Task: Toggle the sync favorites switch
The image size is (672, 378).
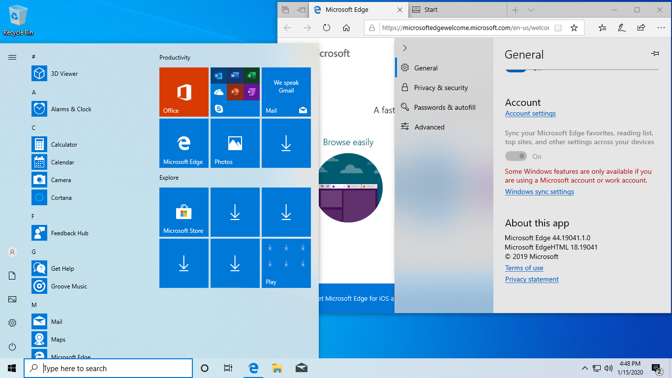Action: (516, 157)
